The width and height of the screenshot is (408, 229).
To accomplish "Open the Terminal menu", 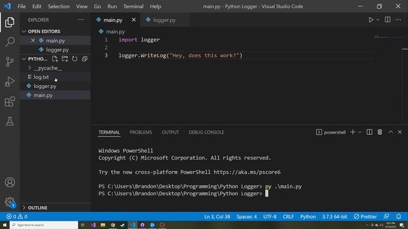I will pyautogui.click(x=133, y=6).
